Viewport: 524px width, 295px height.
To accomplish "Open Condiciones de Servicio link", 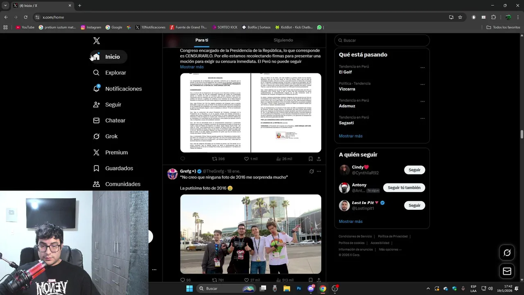I will pos(355,236).
